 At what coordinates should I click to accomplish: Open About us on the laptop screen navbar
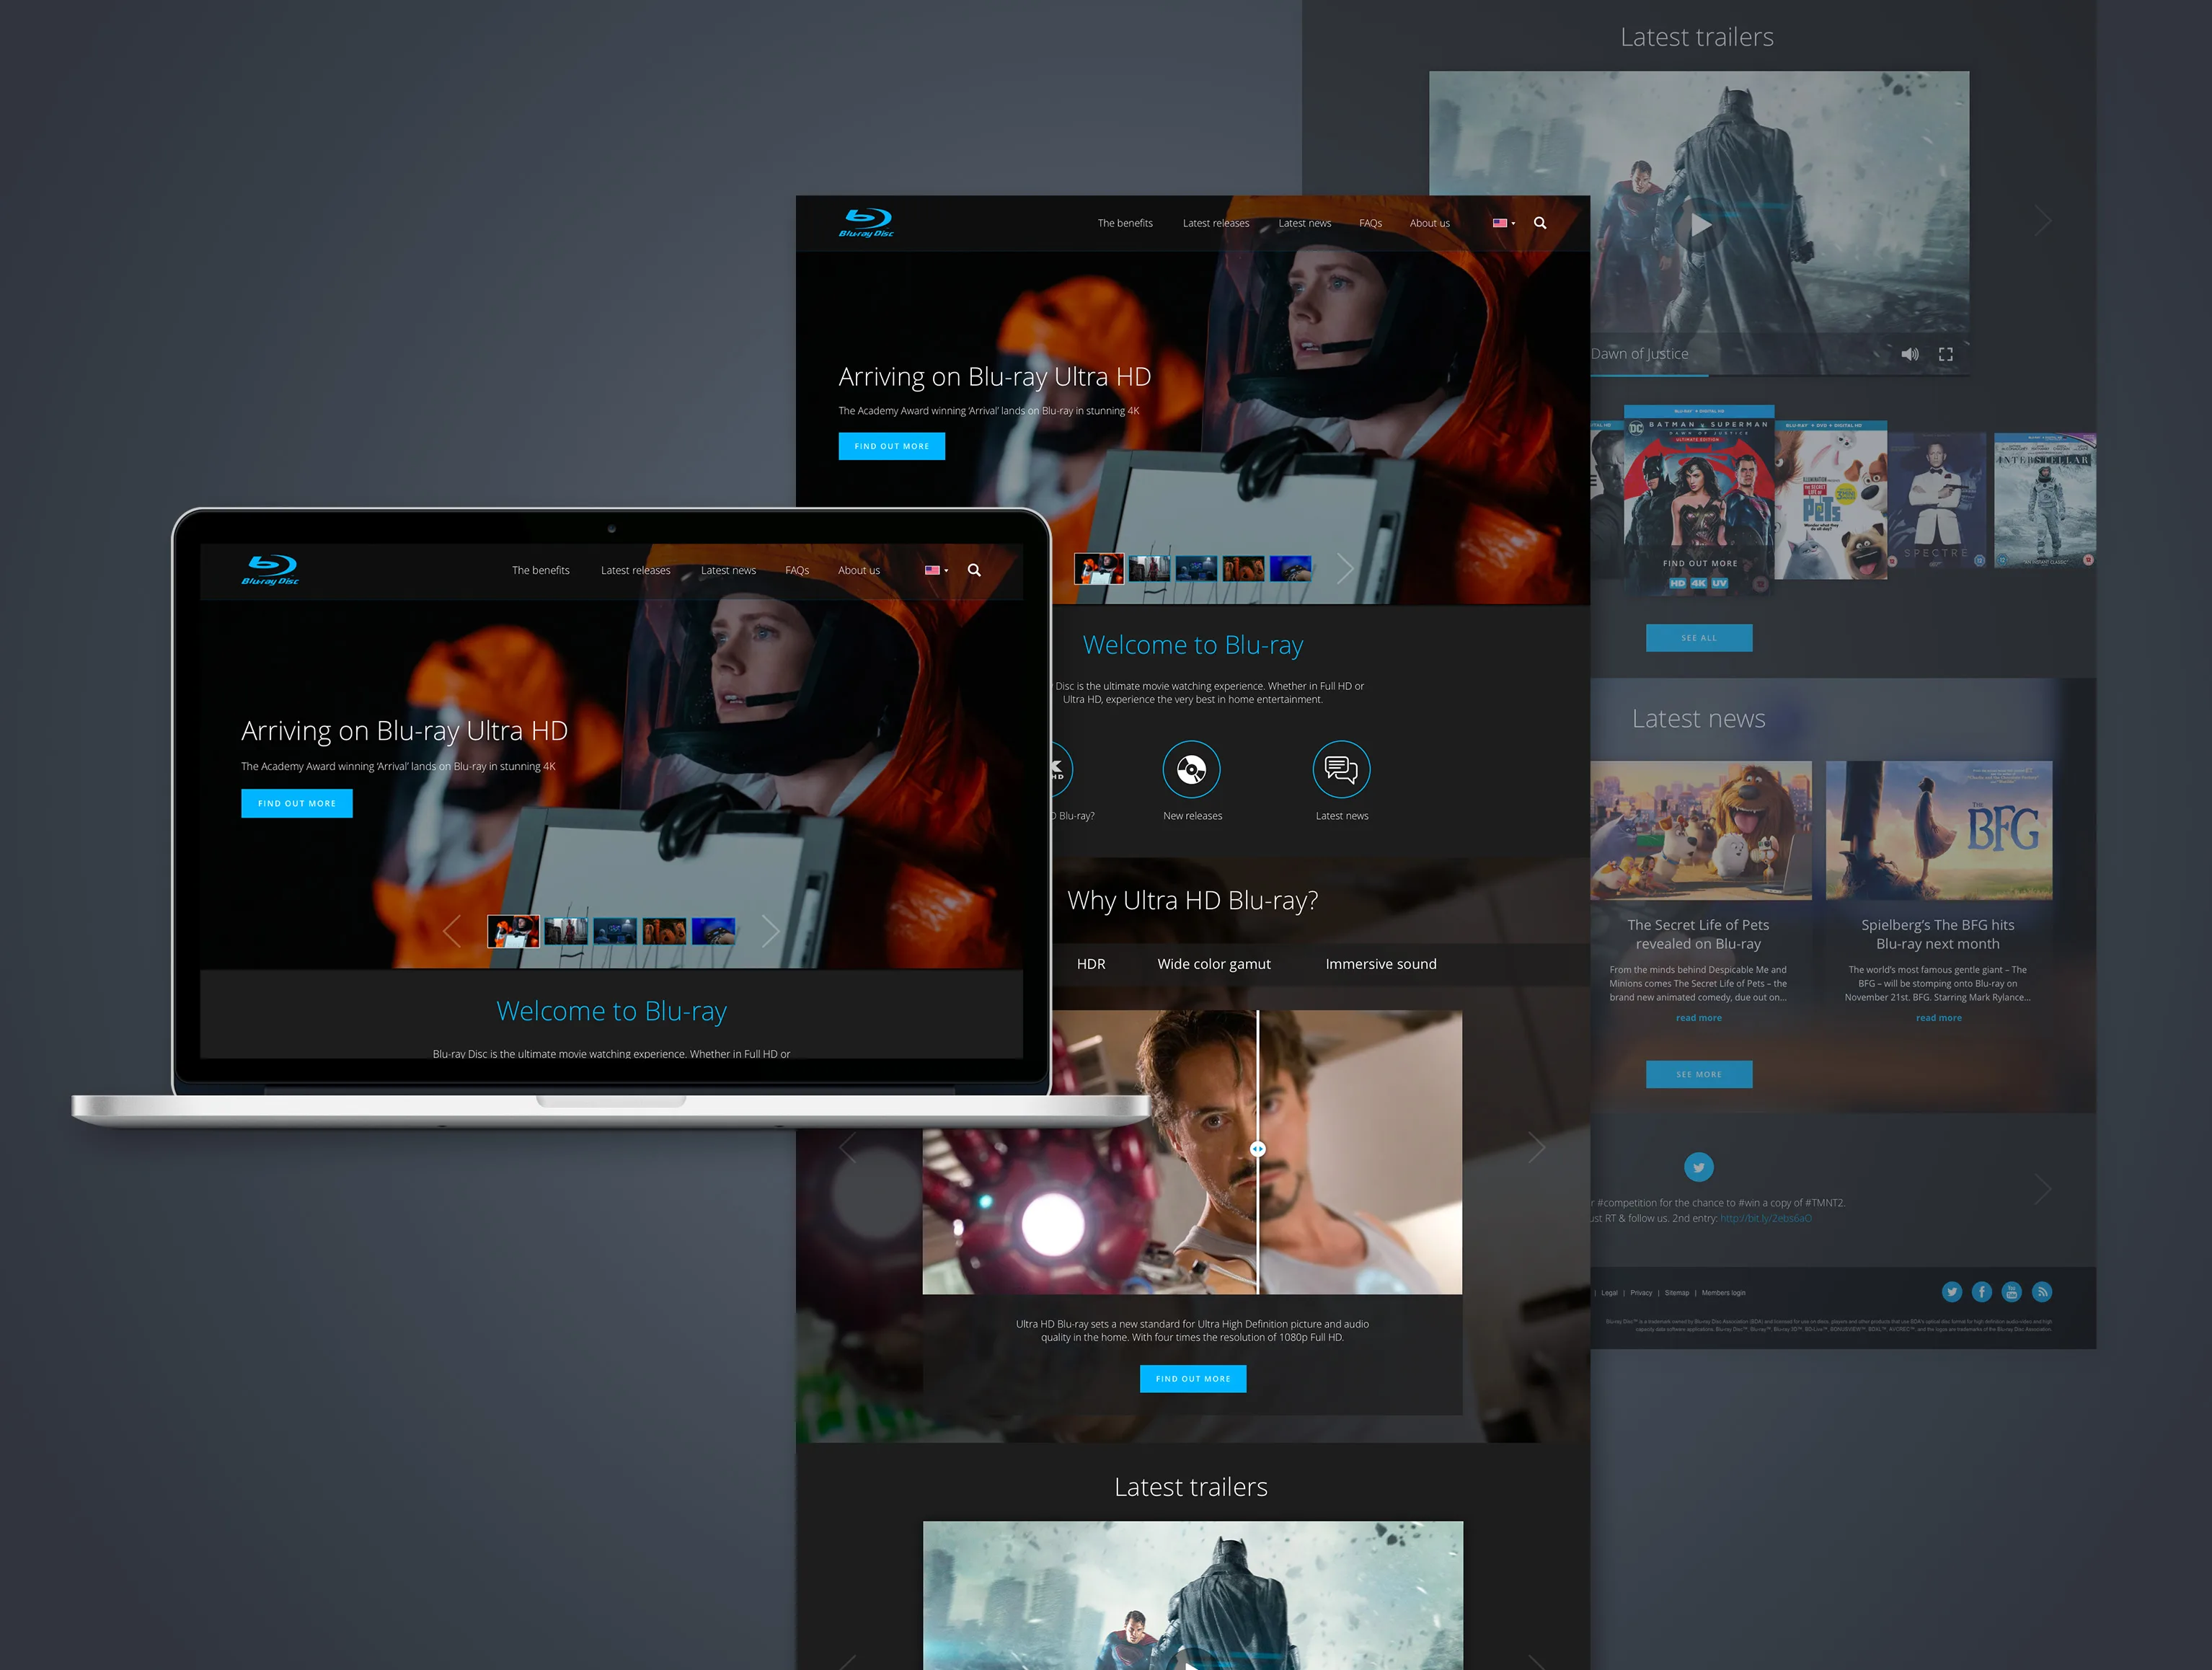[x=859, y=570]
